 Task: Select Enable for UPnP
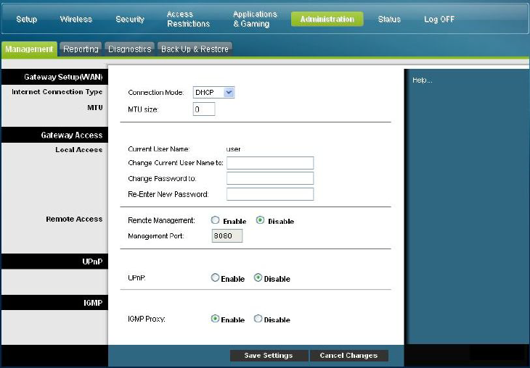[x=215, y=277]
